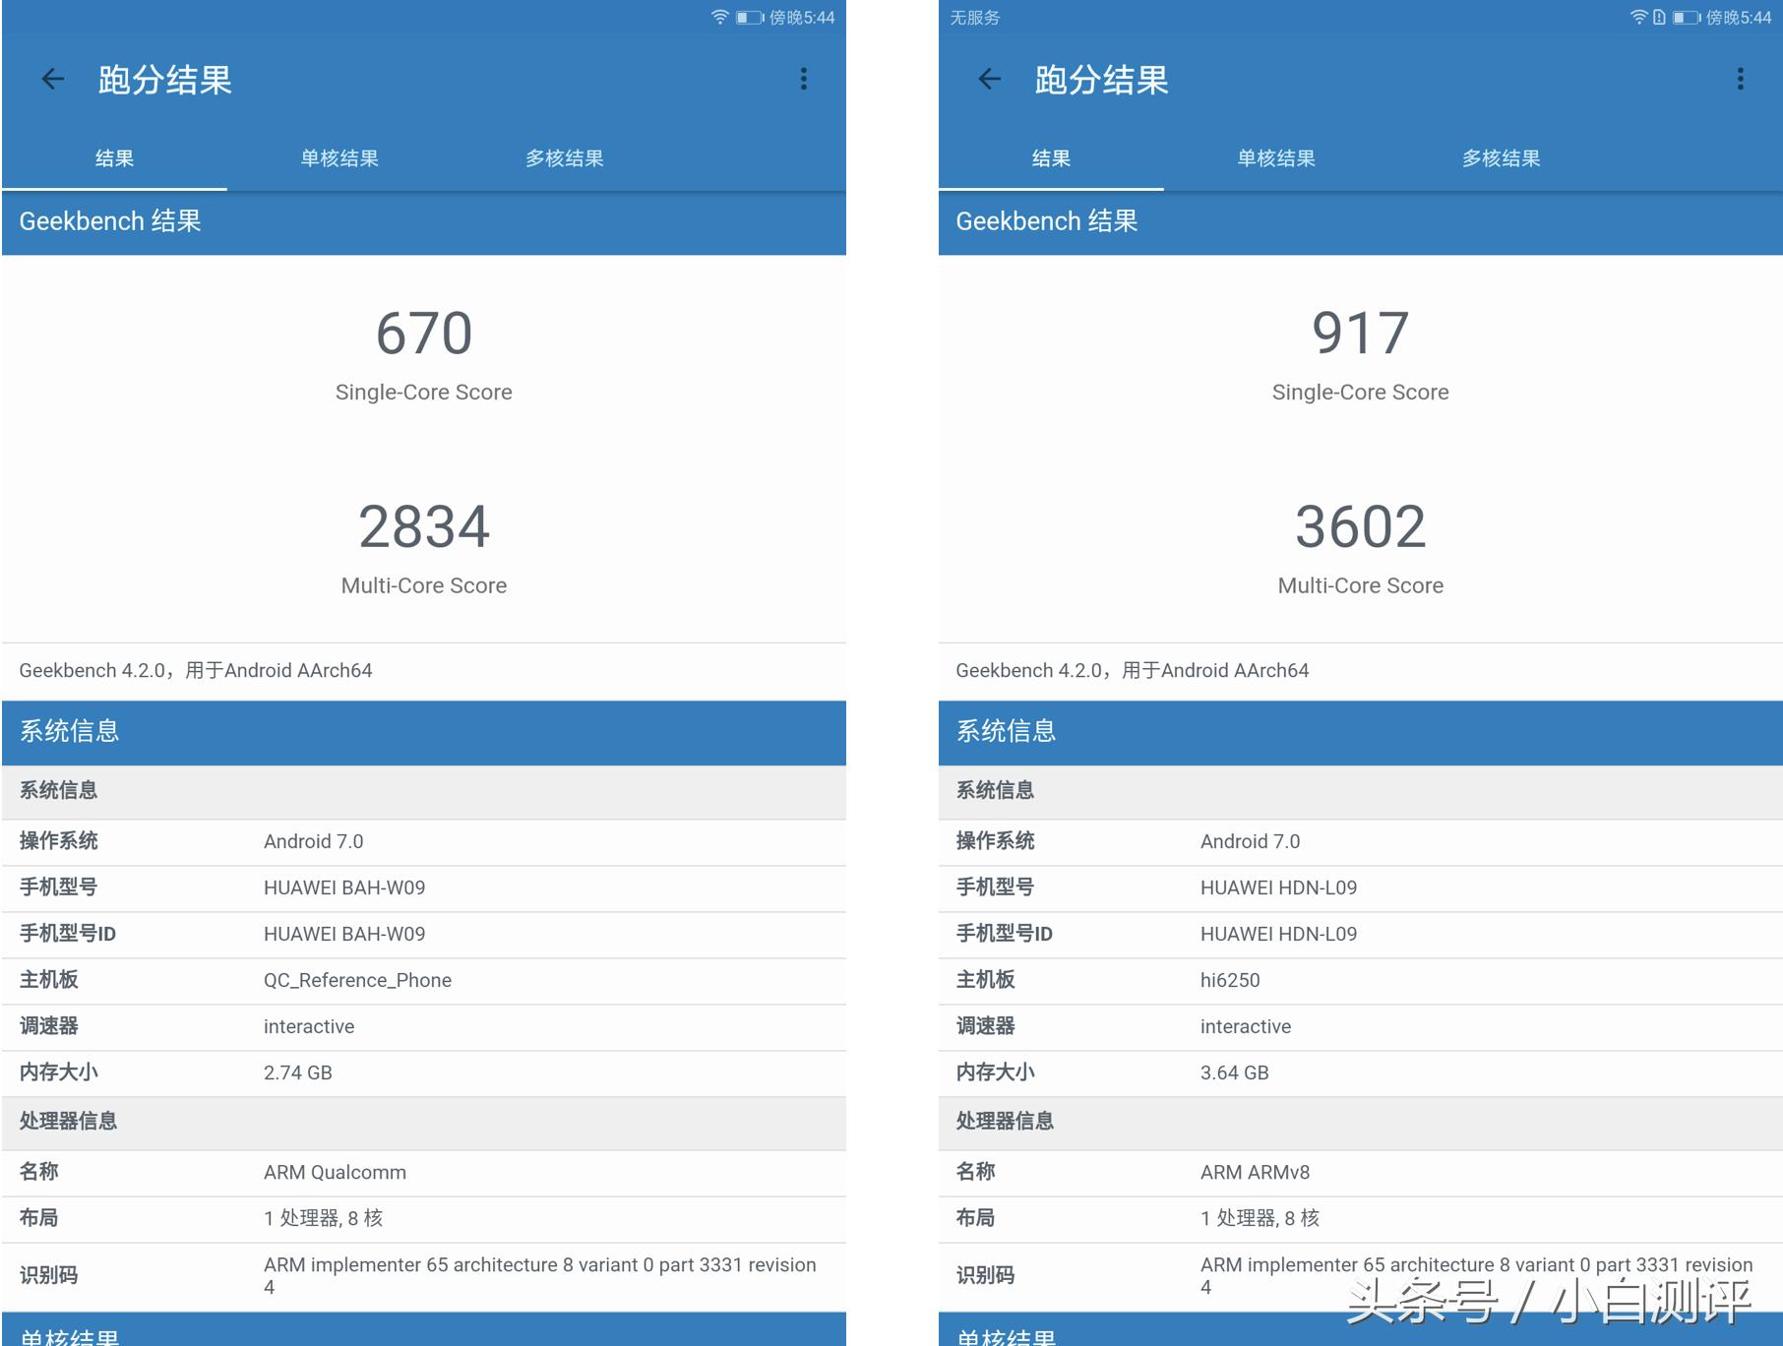Open the overflow menu in left screenshot
This screenshot has height=1346, width=1783.
coord(804,79)
